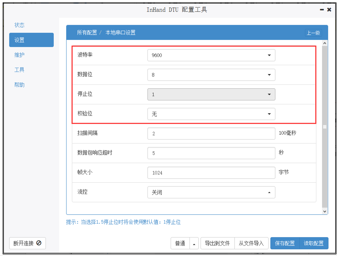This screenshot has width=337, height=256.
Task: Minimize the InHand DTU window
Action: point(322,10)
